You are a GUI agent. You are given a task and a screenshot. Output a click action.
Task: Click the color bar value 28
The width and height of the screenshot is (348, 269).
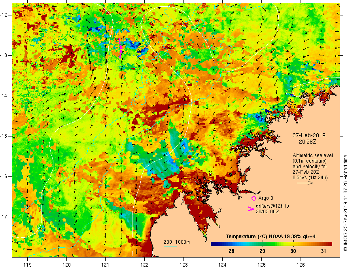click(231, 251)
